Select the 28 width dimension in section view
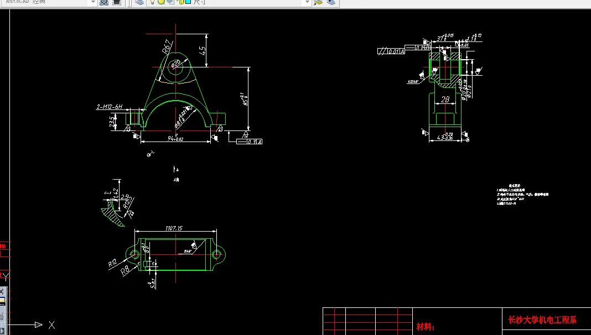This screenshot has width=591, height=335. (445, 100)
